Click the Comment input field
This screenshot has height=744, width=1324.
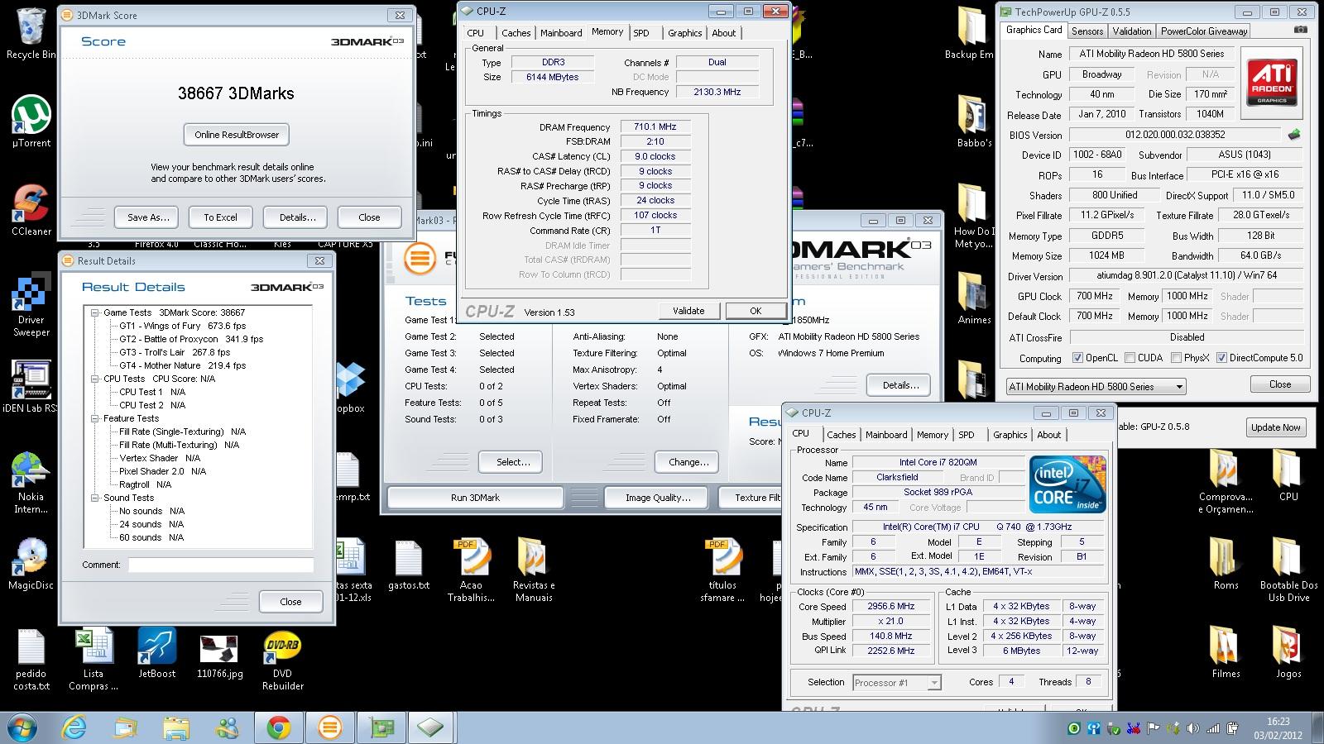[x=220, y=565]
